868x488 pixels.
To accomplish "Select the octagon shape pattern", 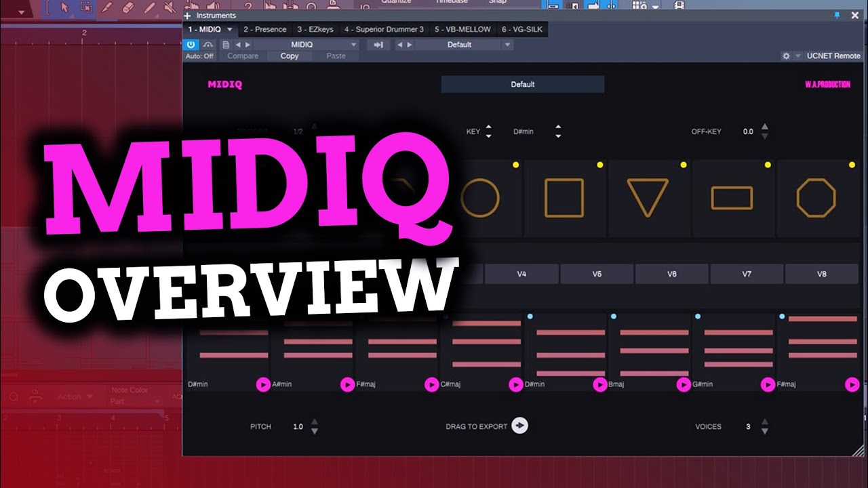I will click(x=816, y=198).
